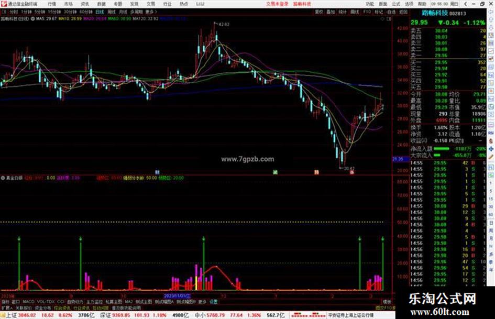Click the 净流入额 (net inflow) green bar
Screen dimensions: 495x319
pyautogui.click(x=442, y=148)
